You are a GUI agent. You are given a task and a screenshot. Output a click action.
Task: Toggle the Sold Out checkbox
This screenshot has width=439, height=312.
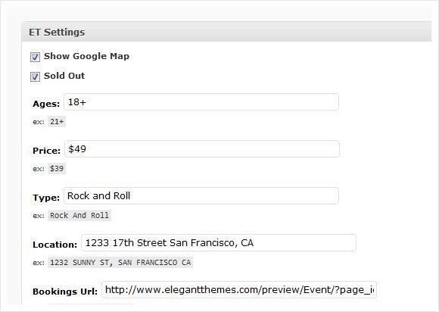click(x=35, y=76)
